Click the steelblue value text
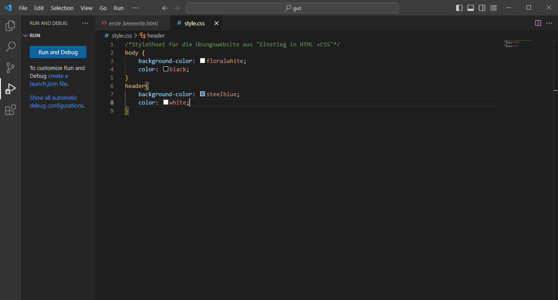The height and width of the screenshot is (300, 558). click(x=222, y=94)
